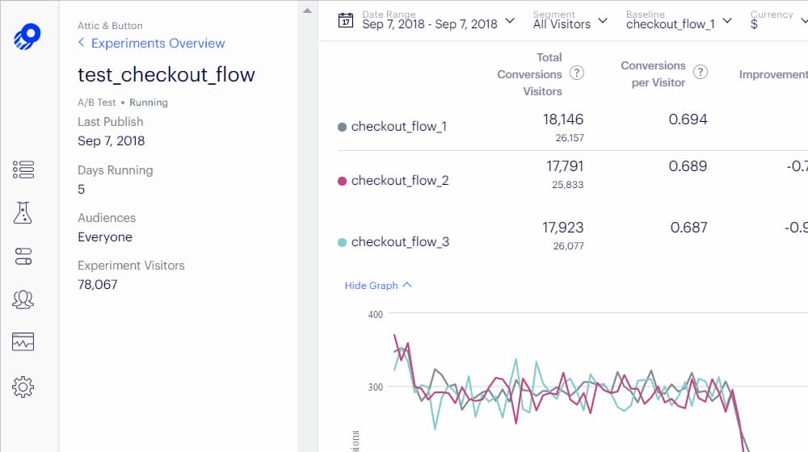Viewport: 808px width, 452px height.
Task: Click the teal checkout_flow_3 color dot
Action: 342,242
